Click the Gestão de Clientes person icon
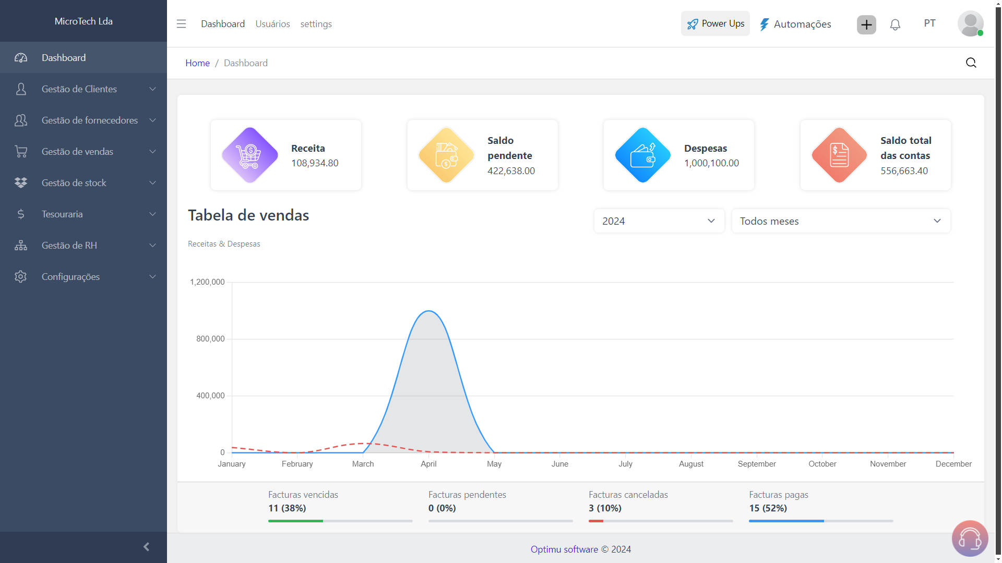Image resolution: width=1002 pixels, height=563 pixels. tap(21, 89)
